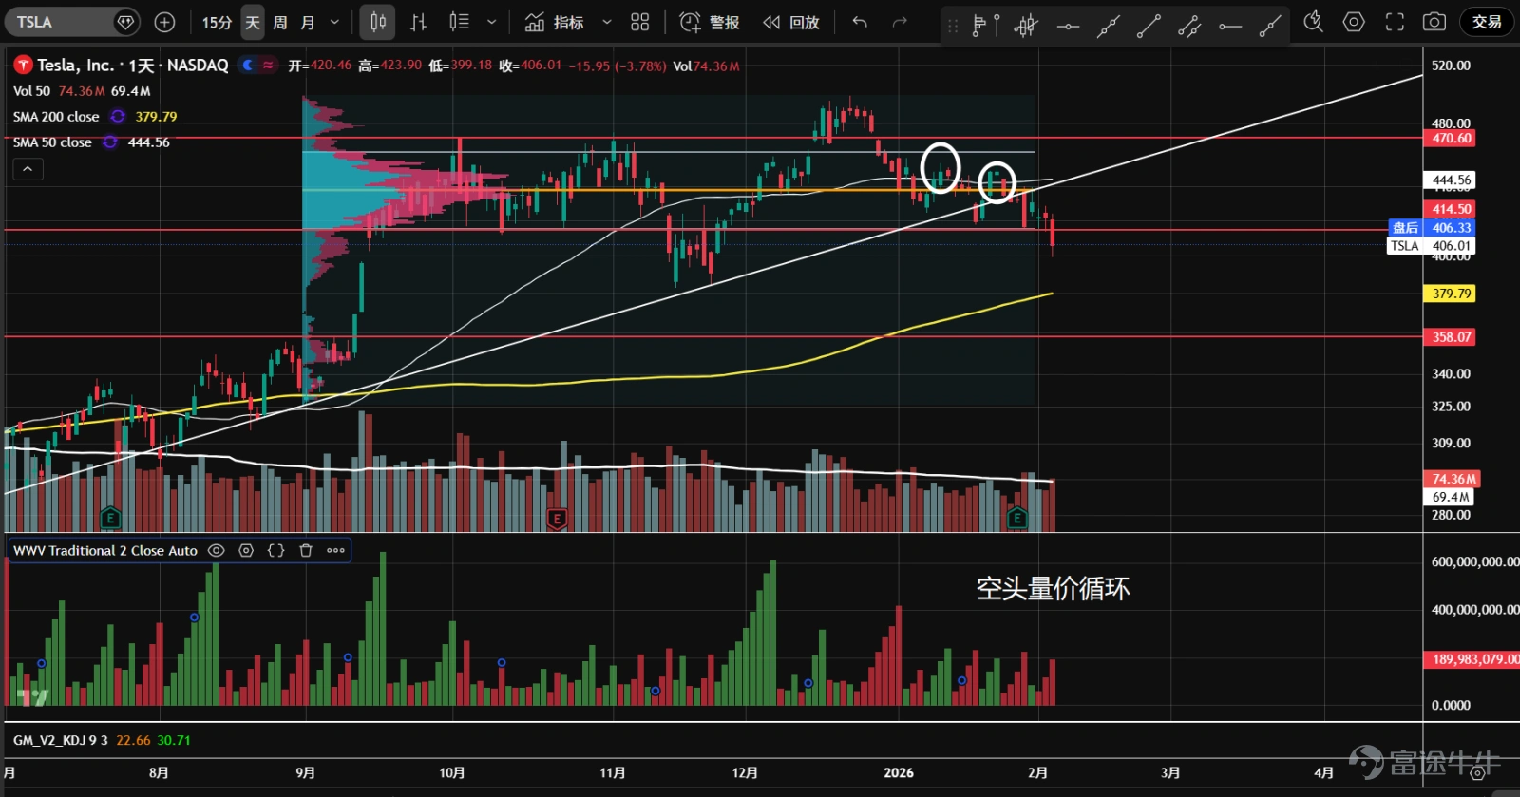1520x797 pixels.
Task: Delete the WWV indicator with trash icon
Action: tap(306, 550)
